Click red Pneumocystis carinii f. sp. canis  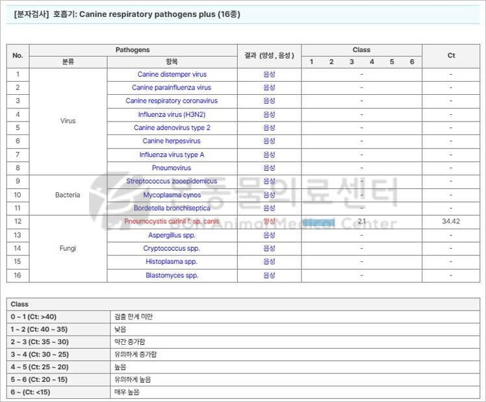point(172,221)
